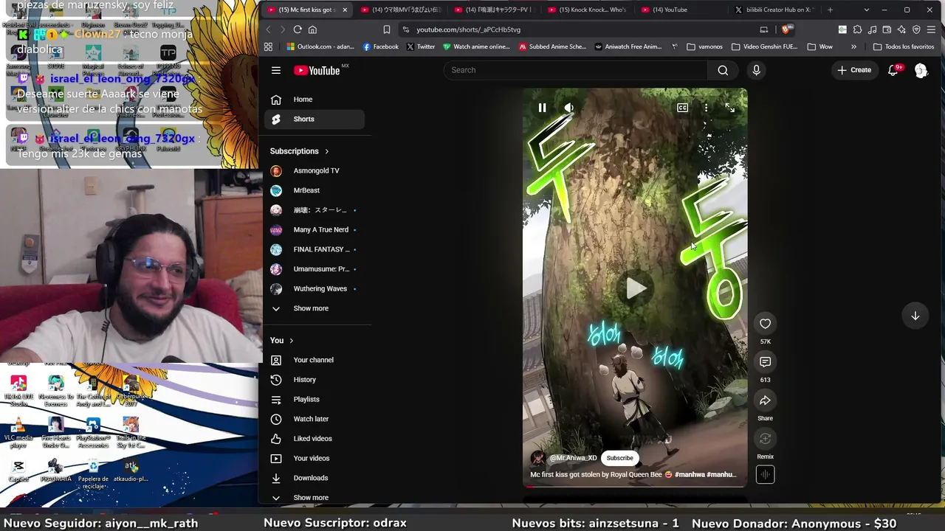This screenshot has width=945, height=531.
Task: Show more subscriptions
Action: 315,308
